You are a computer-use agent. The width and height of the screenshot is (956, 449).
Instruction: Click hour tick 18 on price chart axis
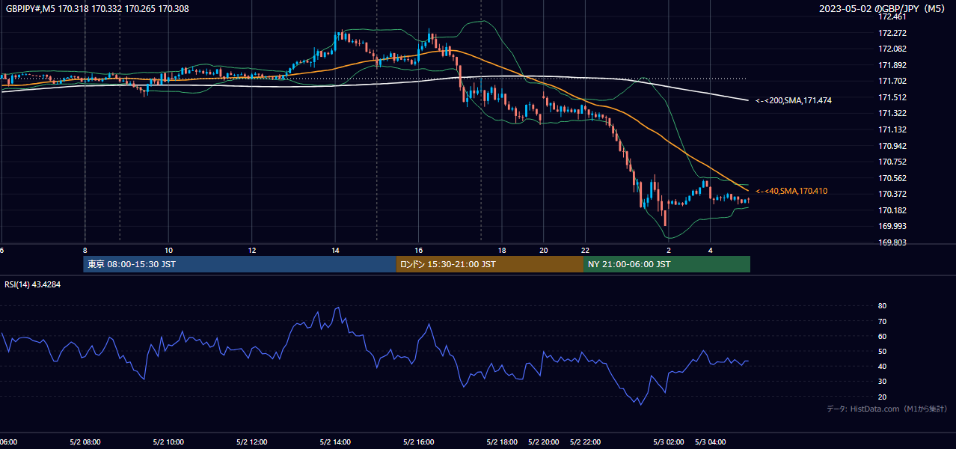[502, 250]
